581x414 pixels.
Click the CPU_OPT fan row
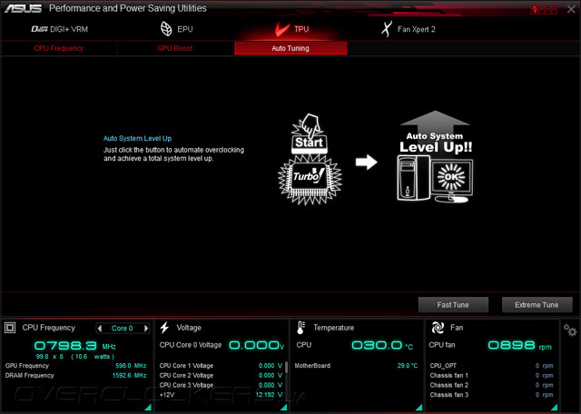coord(491,366)
